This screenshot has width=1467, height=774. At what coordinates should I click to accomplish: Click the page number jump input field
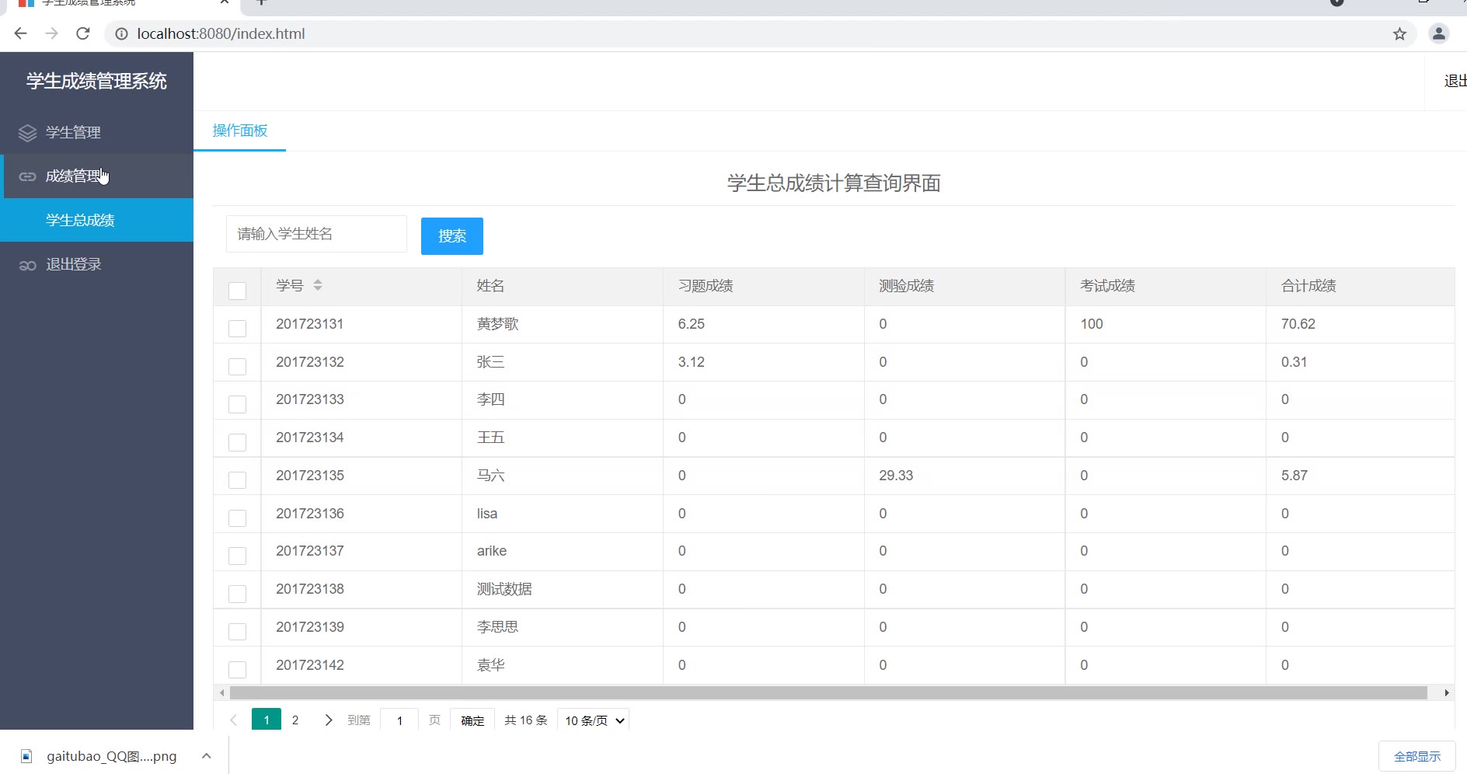point(399,720)
